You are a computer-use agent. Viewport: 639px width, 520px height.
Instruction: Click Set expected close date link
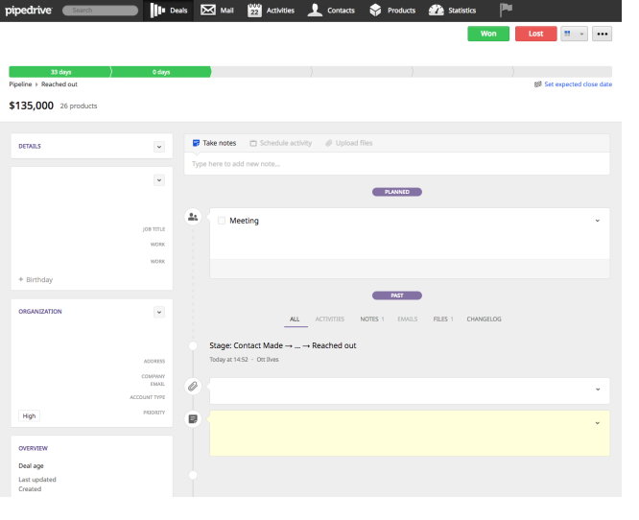[x=579, y=84]
